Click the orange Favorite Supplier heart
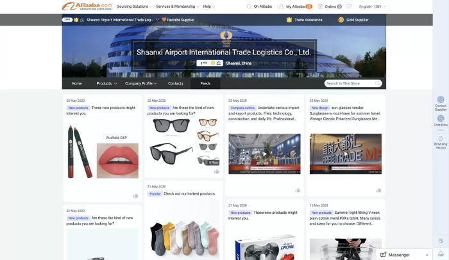449x260 pixels. pyautogui.click(x=164, y=19)
